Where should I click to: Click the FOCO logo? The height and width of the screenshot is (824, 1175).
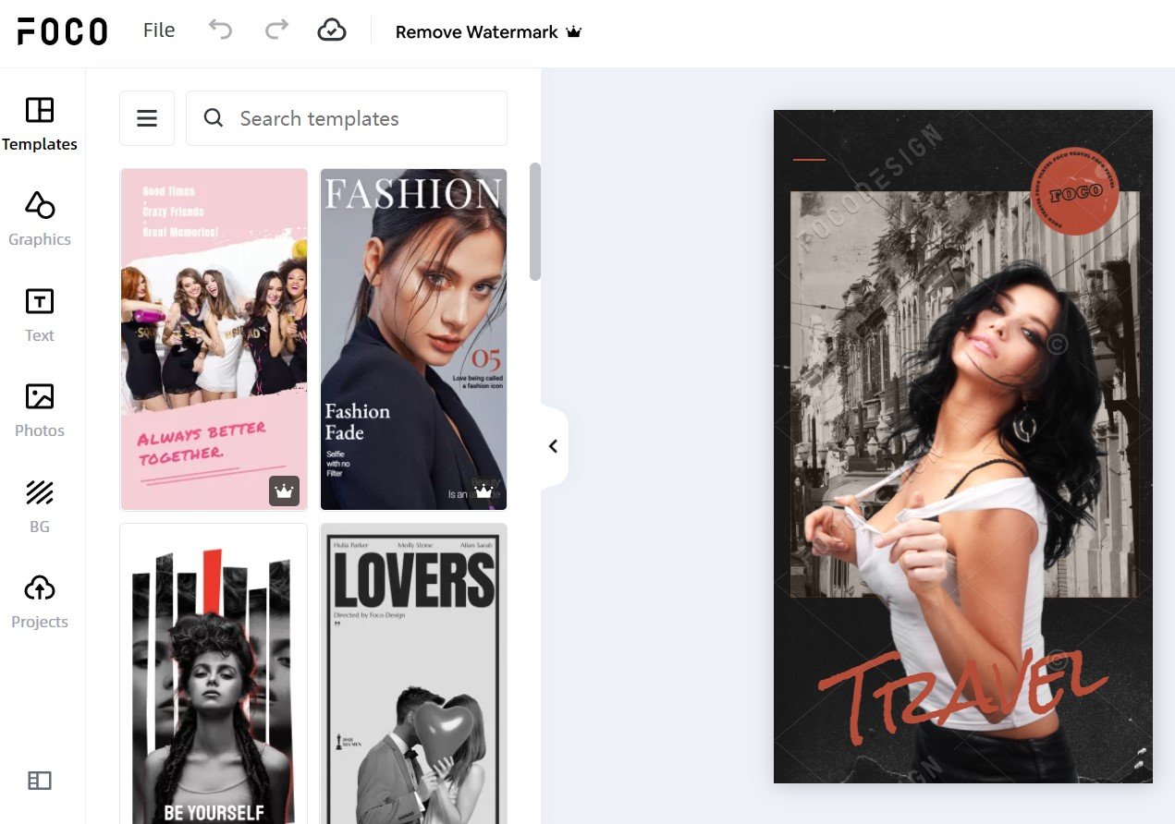tap(63, 31)
